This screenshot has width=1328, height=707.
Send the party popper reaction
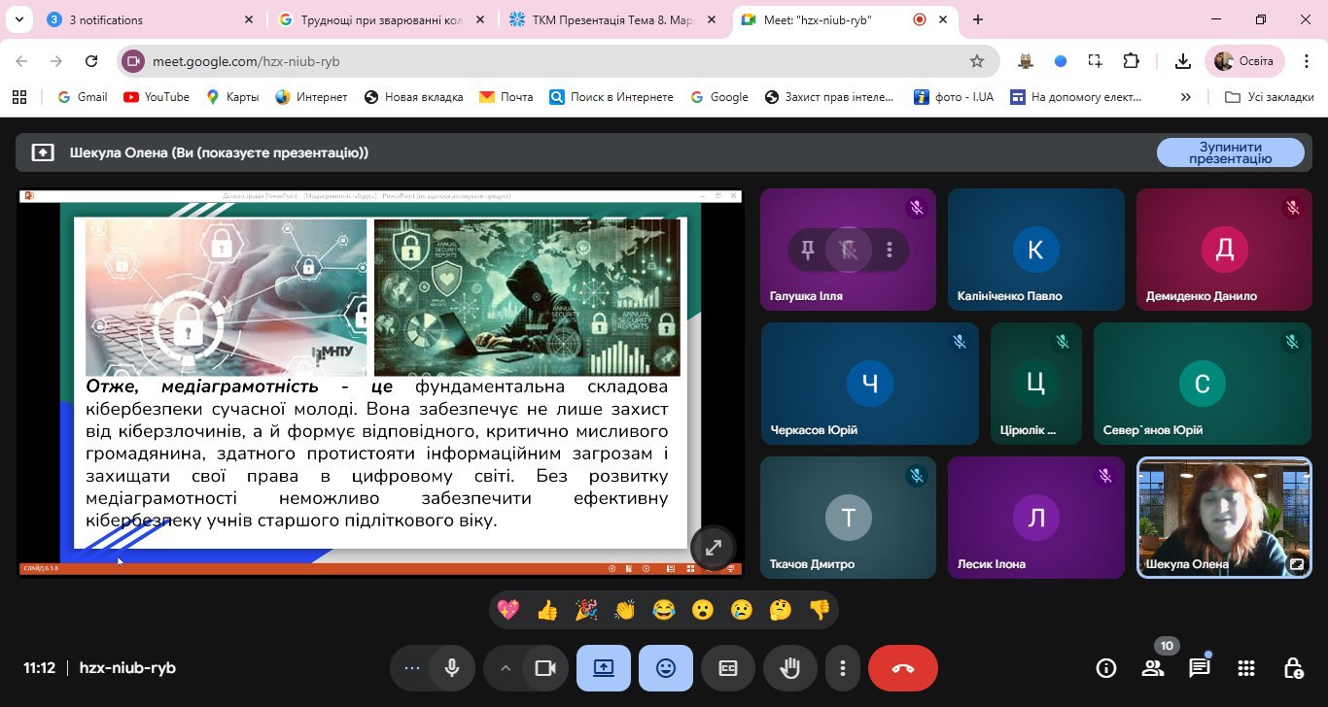585,610
